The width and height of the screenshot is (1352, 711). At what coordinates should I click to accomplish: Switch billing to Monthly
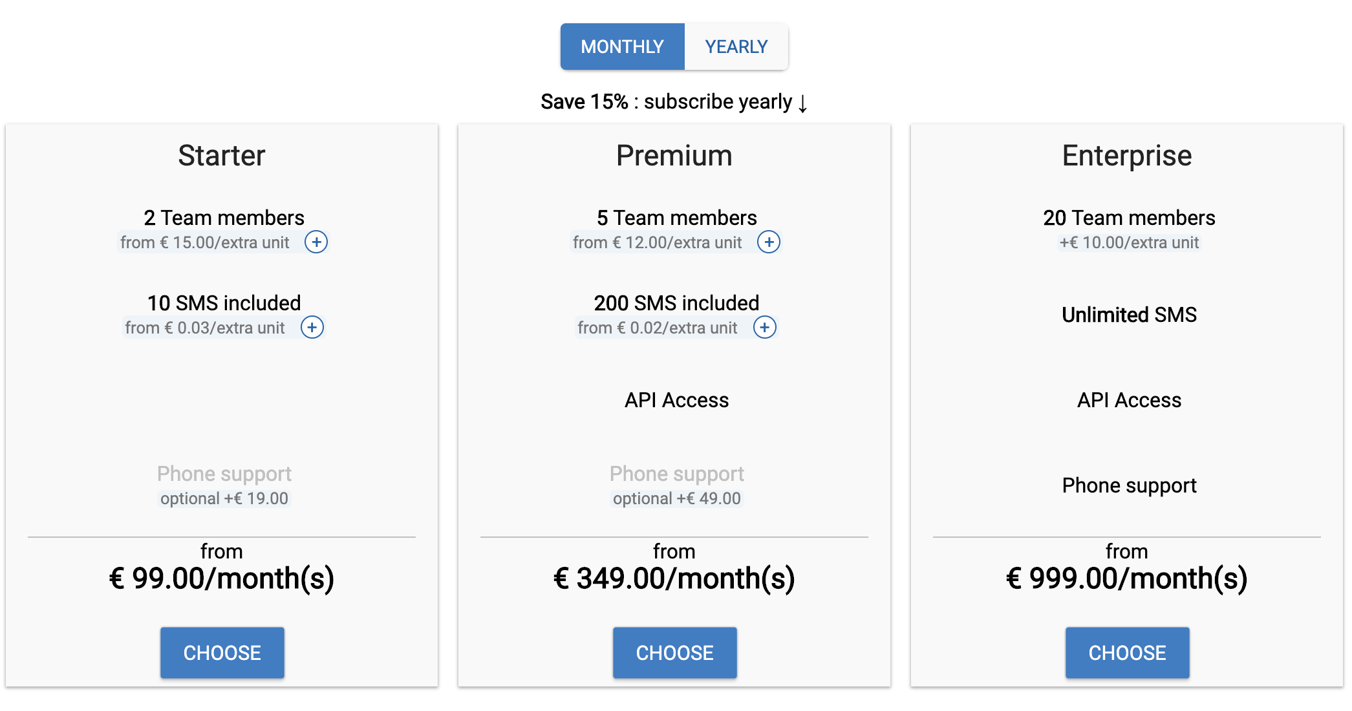click(622, 47)
